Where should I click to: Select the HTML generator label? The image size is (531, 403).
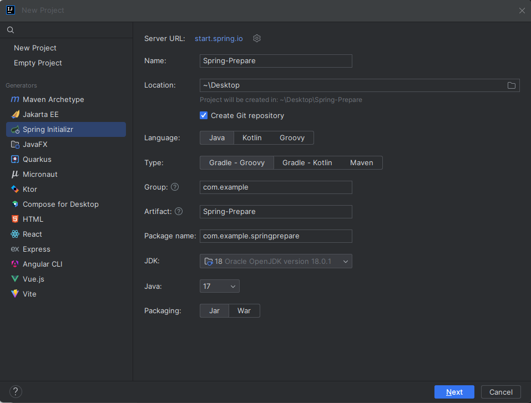click(x=33, y=220)
